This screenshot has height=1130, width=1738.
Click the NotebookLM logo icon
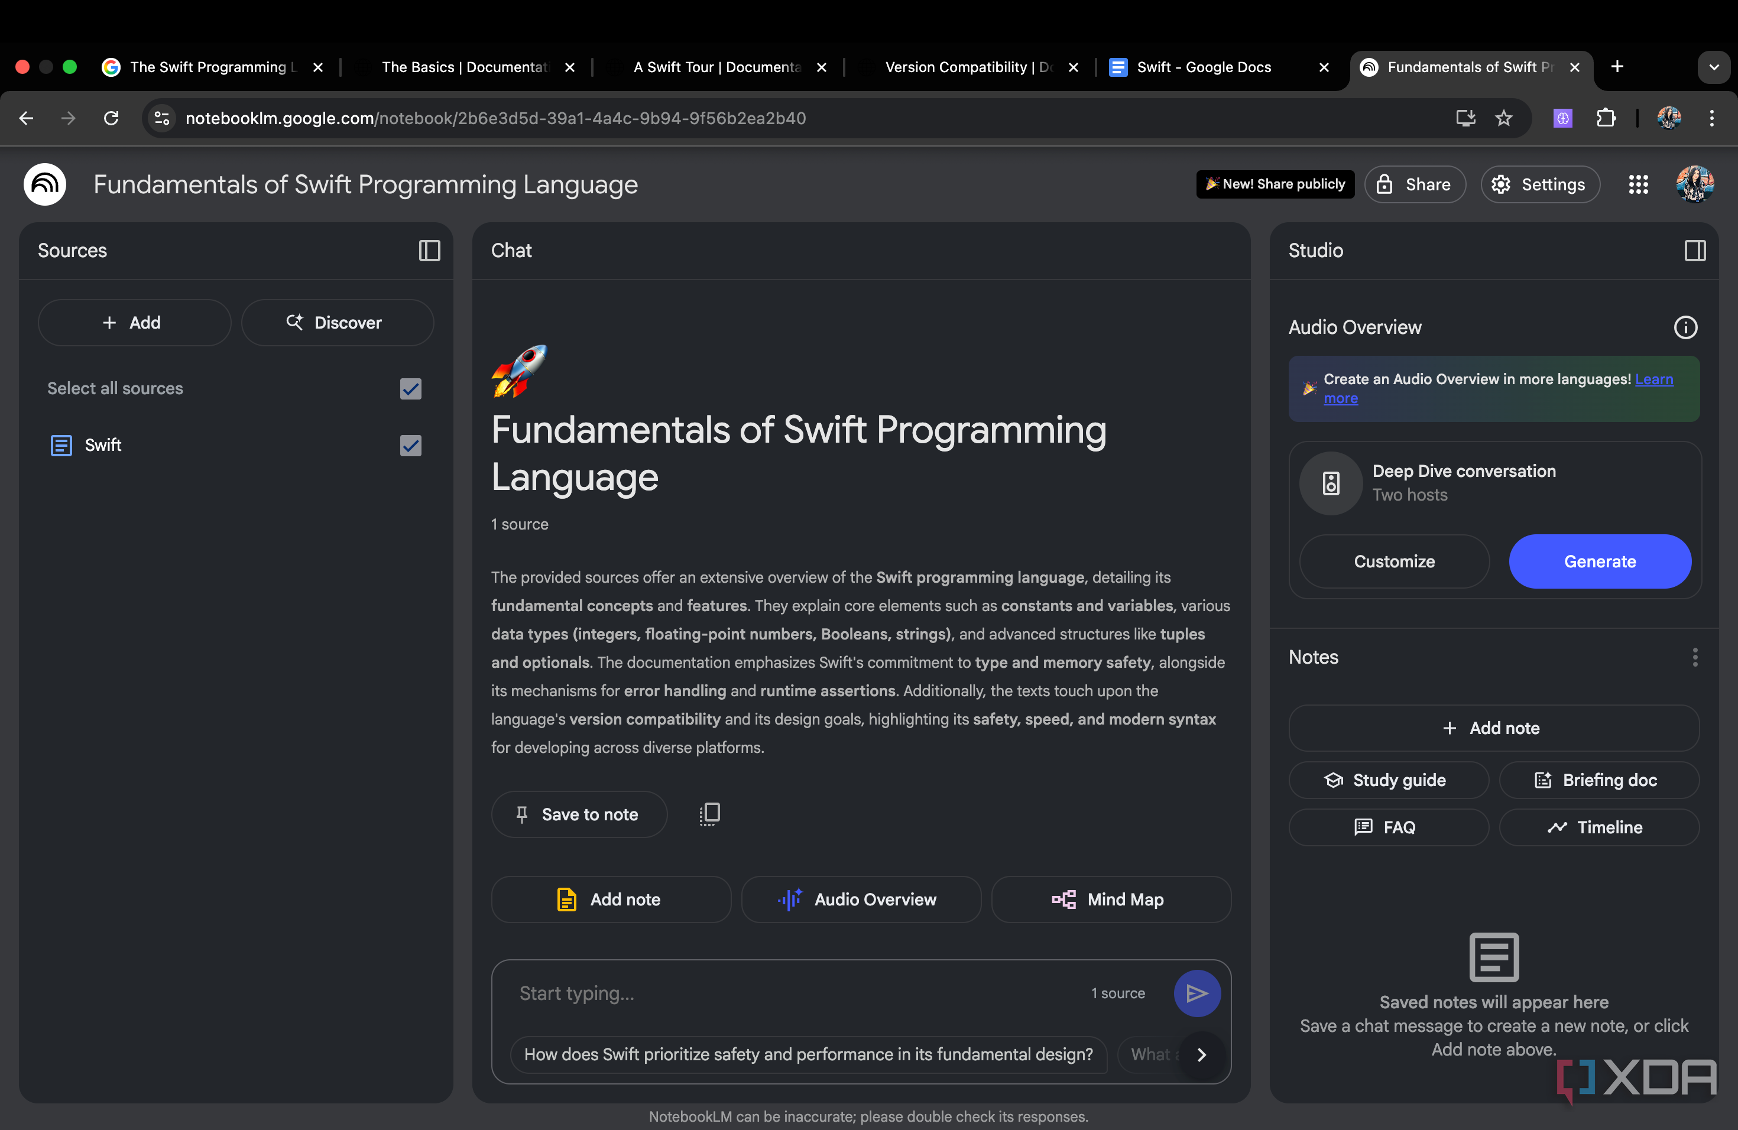(44, 184)
